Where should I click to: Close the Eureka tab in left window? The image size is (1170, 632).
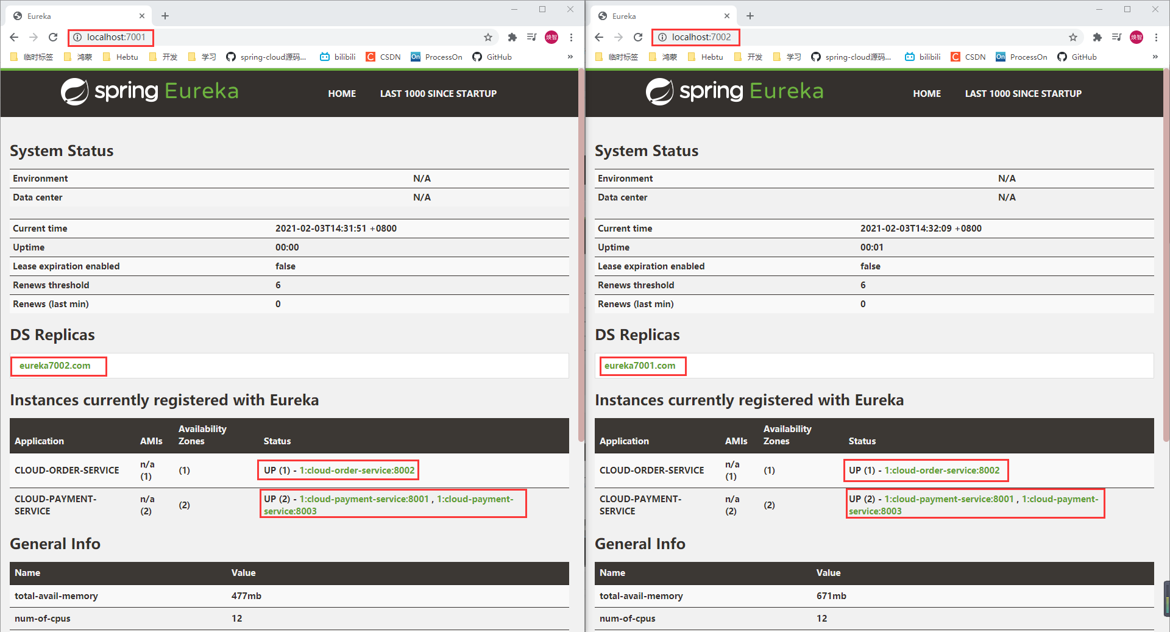142,16
